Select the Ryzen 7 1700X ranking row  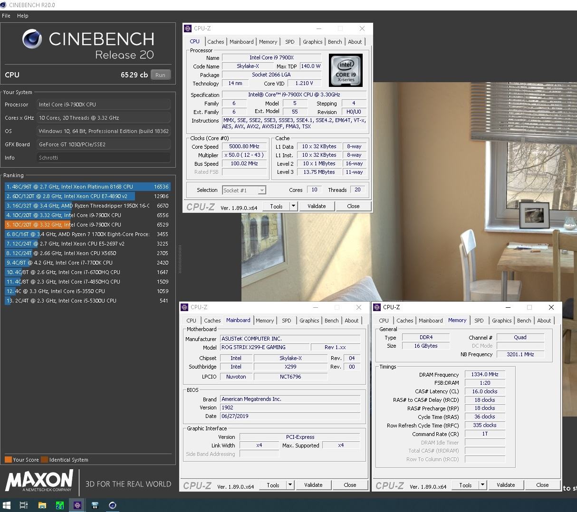tap(87, 234)
